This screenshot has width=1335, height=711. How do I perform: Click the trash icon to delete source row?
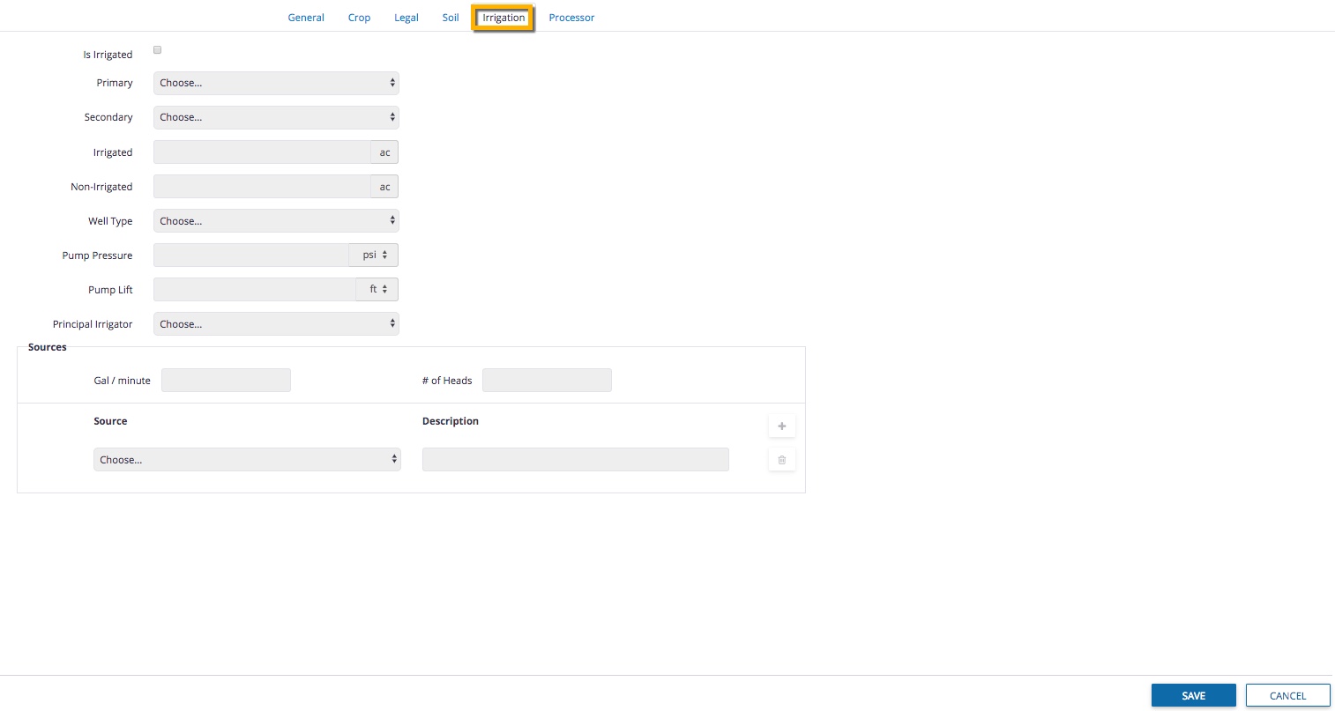pyautogui.click(x=781, y=460)
